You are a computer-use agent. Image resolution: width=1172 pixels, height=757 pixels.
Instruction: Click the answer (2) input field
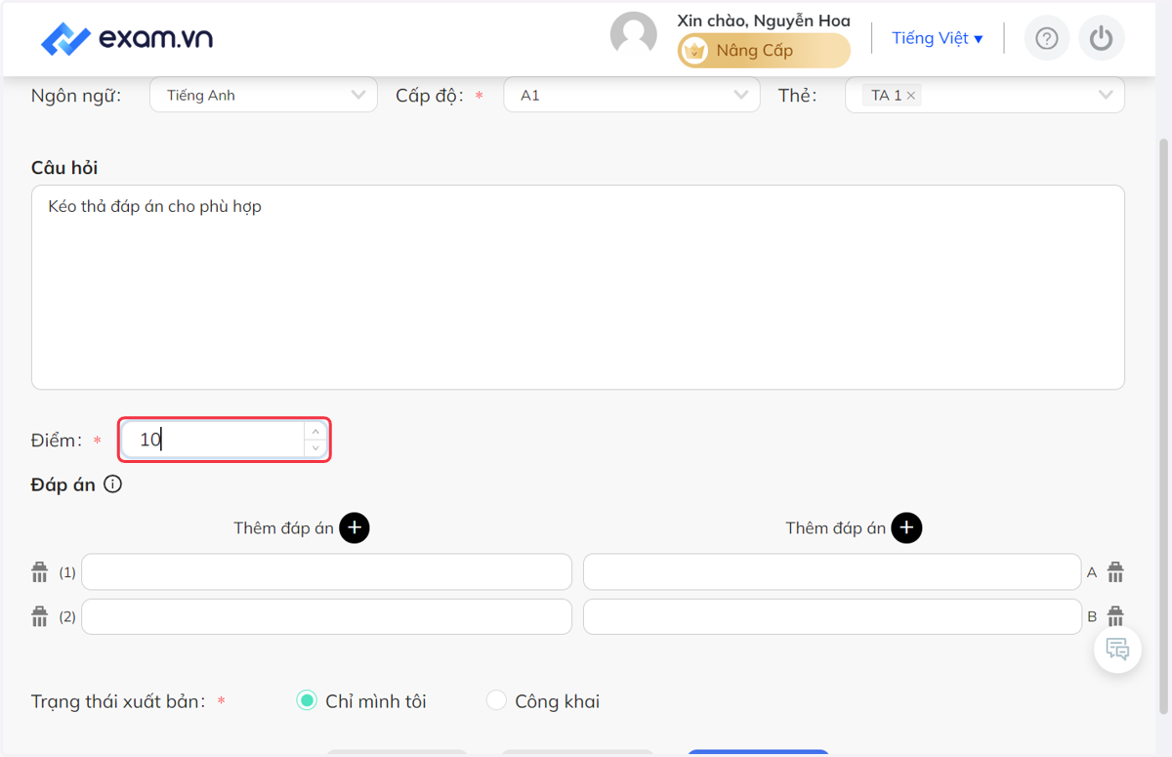pyautogui.click(x=327, y=616)
